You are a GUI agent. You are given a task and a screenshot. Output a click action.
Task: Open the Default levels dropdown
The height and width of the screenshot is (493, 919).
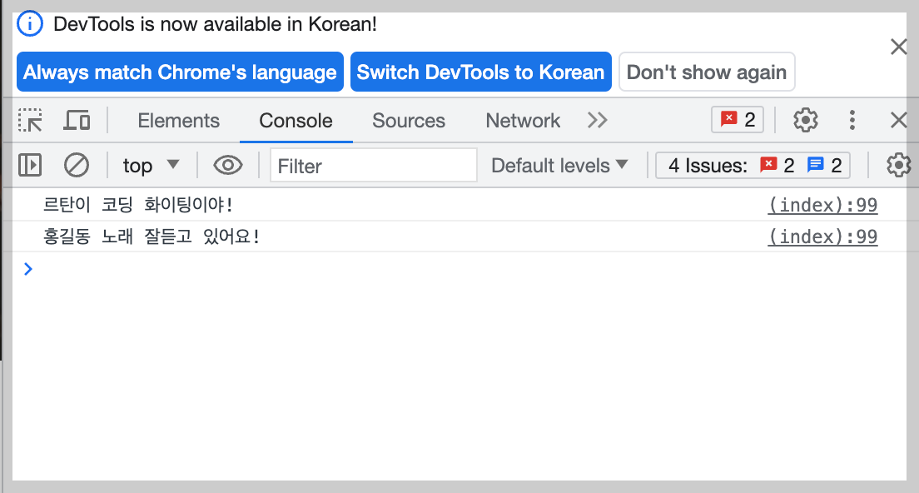tap(559, 166)
